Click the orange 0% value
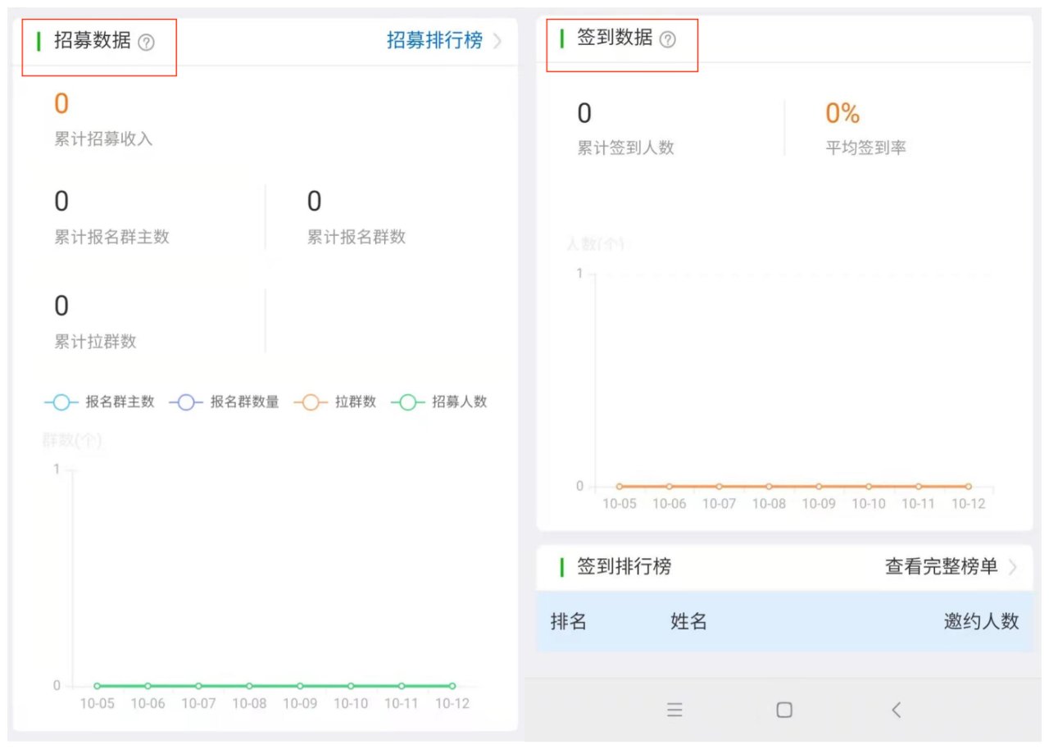This screenshot has height=749, width=1049. (x=842, y=113)
